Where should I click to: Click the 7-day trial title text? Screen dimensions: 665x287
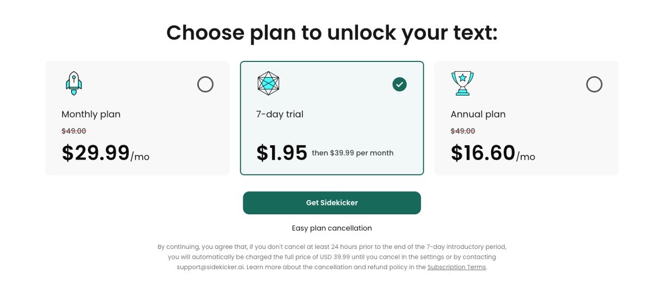(x=279, y=114)
